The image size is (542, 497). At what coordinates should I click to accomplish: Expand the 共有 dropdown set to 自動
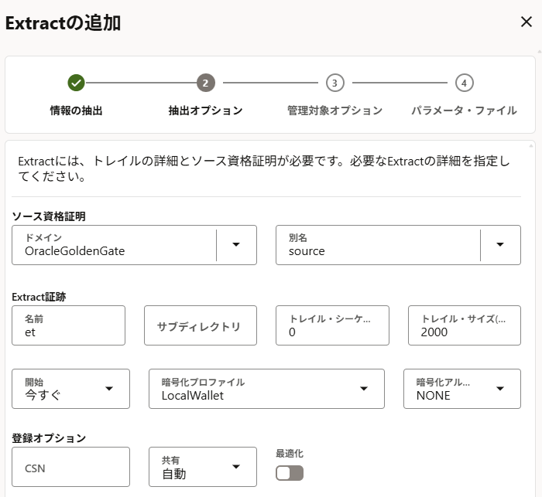pyautogui.click(x=236, y=467)
